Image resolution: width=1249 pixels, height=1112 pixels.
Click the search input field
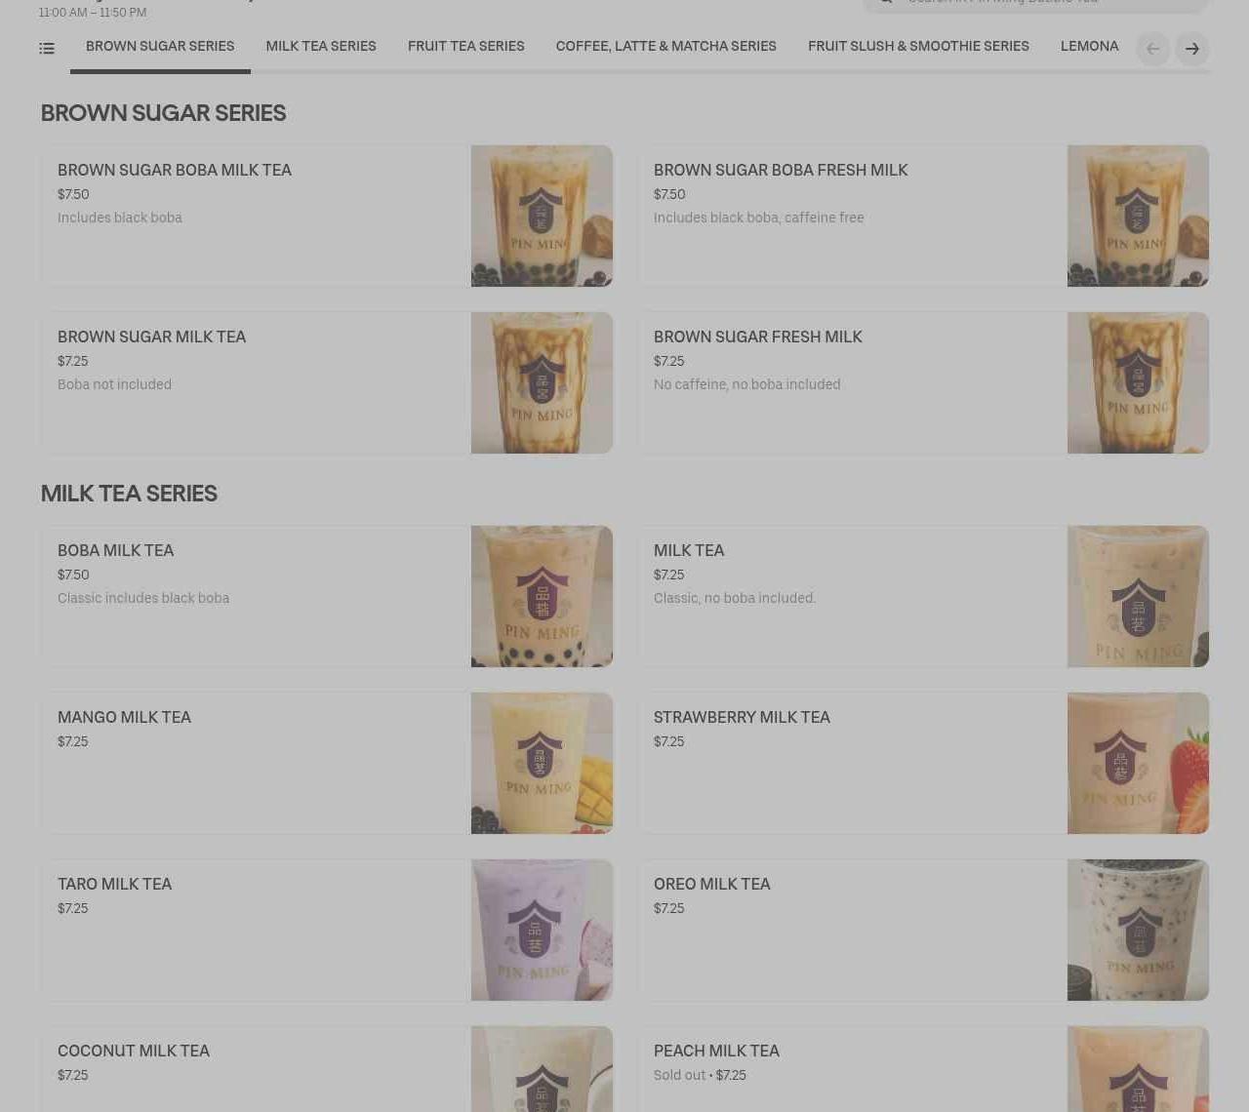[x=1036, y=4]
